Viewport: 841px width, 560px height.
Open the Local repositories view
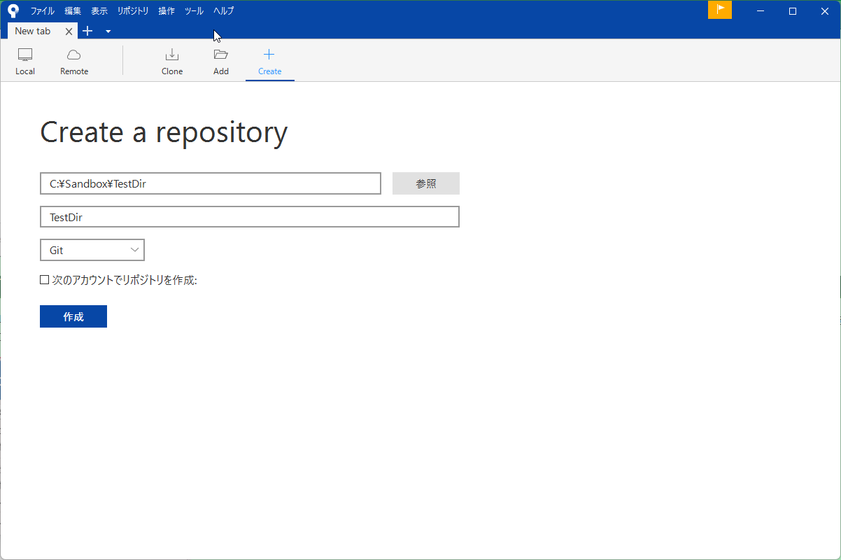pyautogui.click(x=25, y=62)
